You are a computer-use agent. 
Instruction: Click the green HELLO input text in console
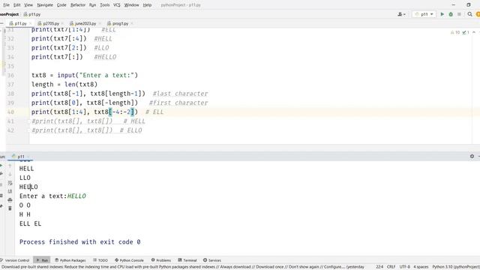pos(76,196)
